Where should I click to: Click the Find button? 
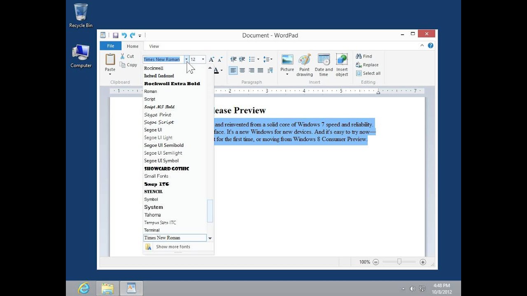click(364, 56)
